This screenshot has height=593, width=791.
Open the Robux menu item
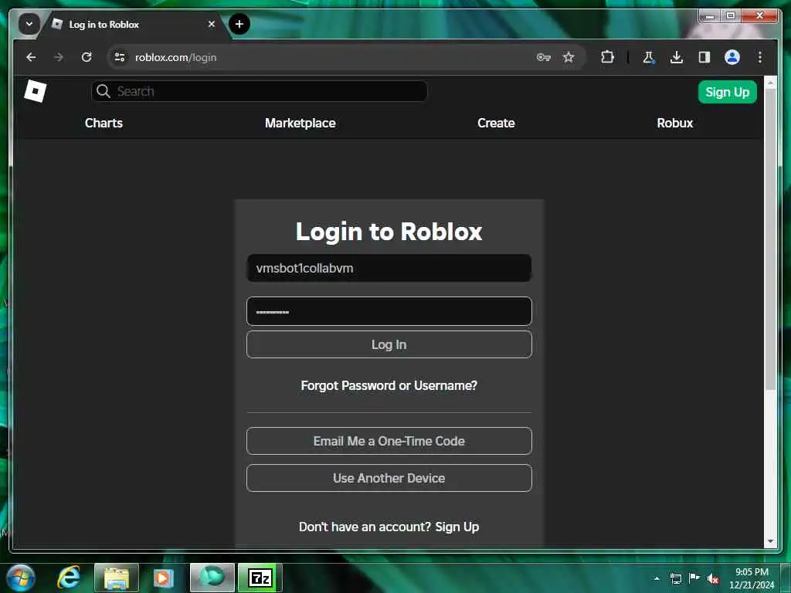pos(675,123)
